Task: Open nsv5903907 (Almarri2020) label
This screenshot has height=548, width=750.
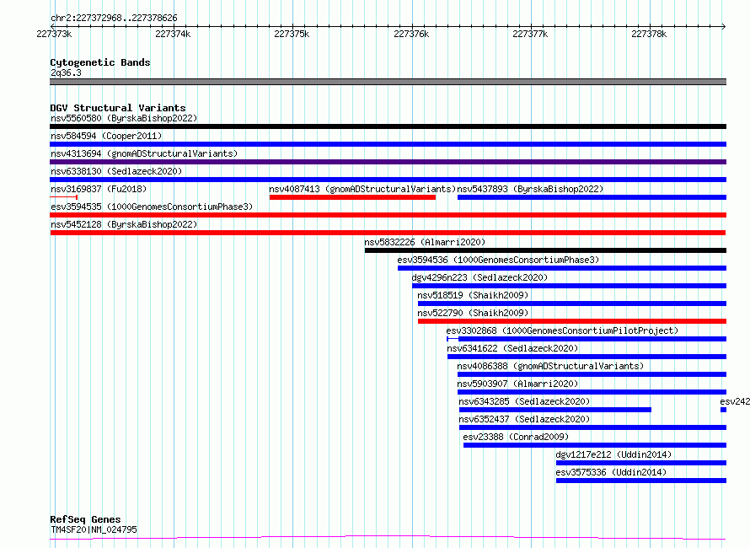Action: tap(517, 384)
